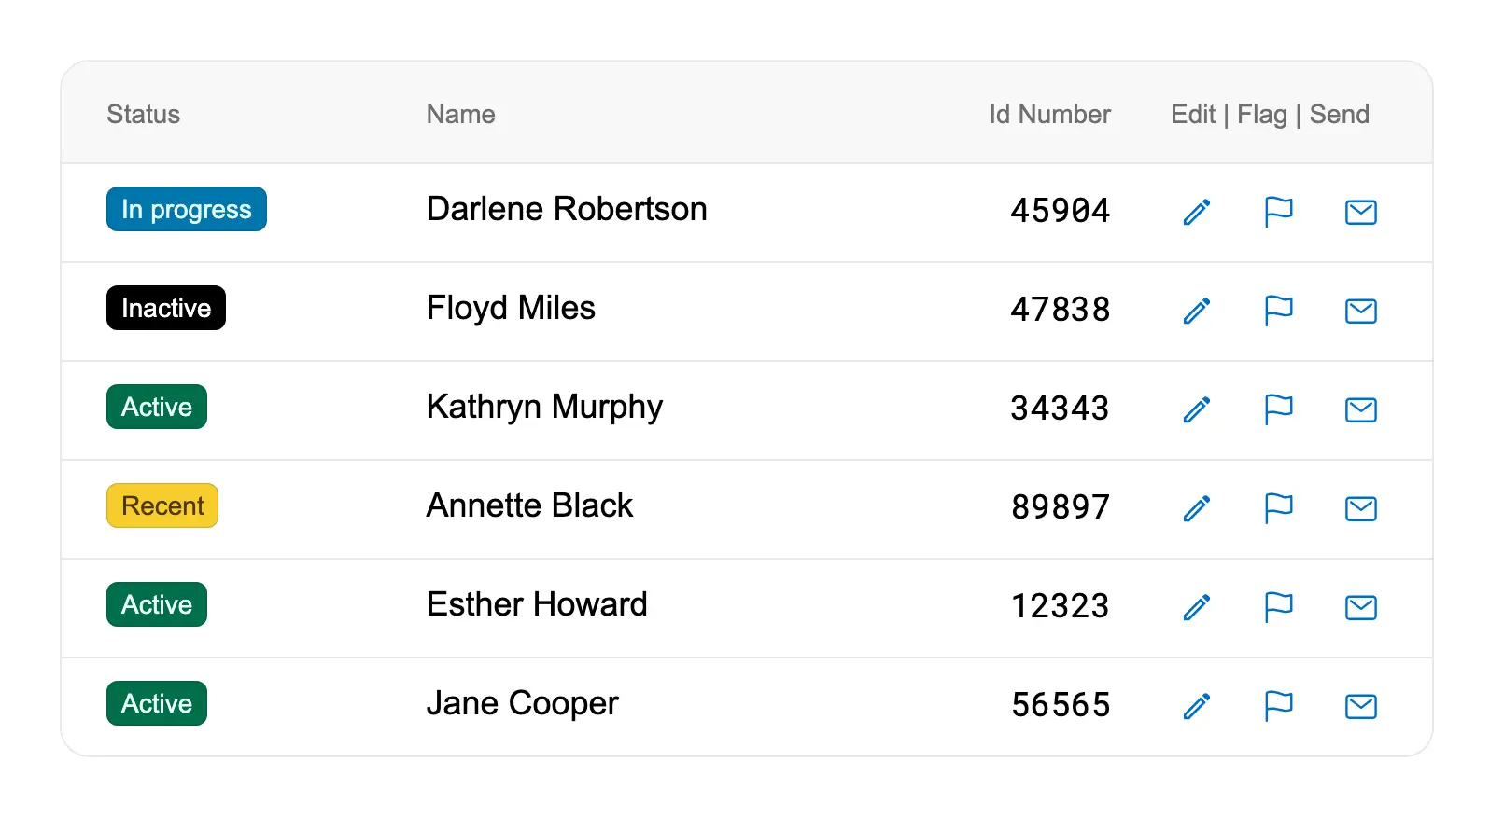Flag the Esther Howard record
Viewport: 1490px width, 817px height.
[1278, 607]
